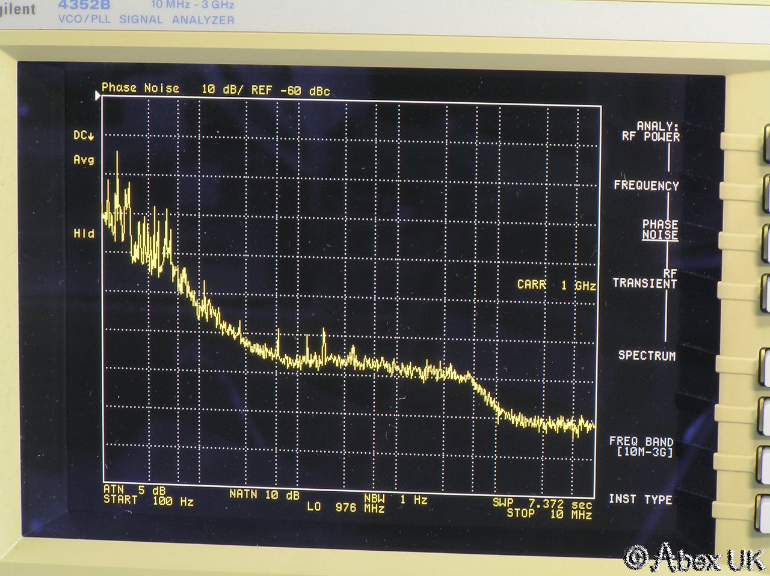Click the Avg status indicator
770x576 pixels.
click(84, 160)
